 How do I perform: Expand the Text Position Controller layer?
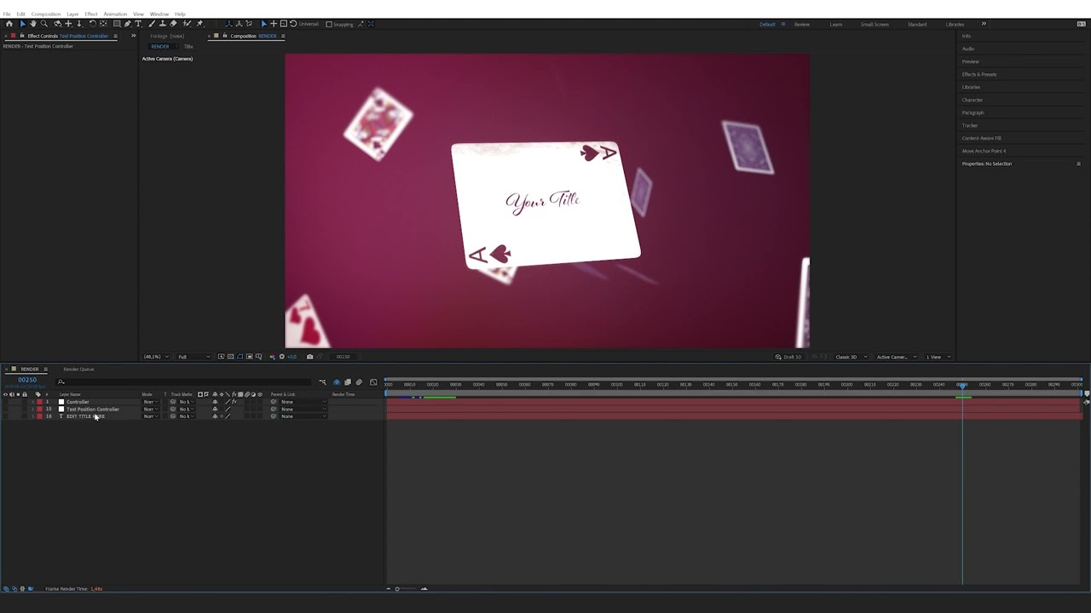33,410
